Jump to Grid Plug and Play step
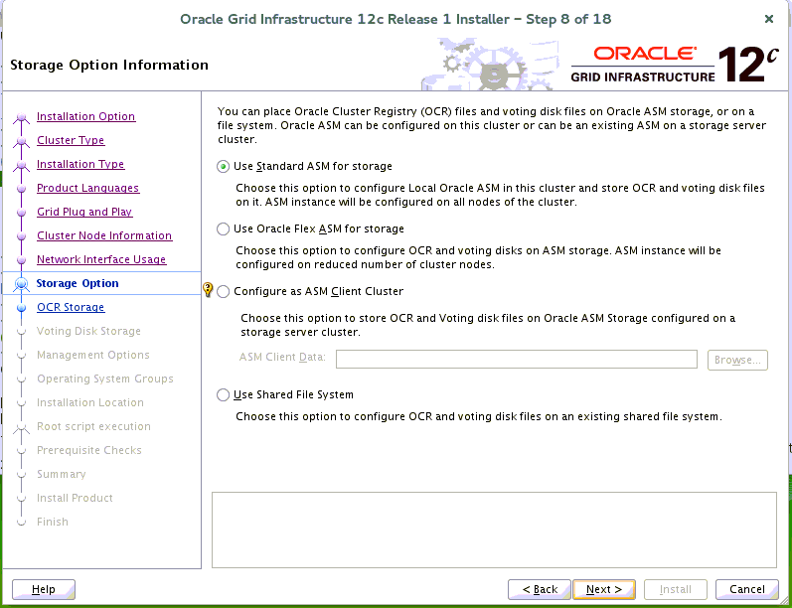The width and height of the screenshot is (792, 608). click(84, 212)
